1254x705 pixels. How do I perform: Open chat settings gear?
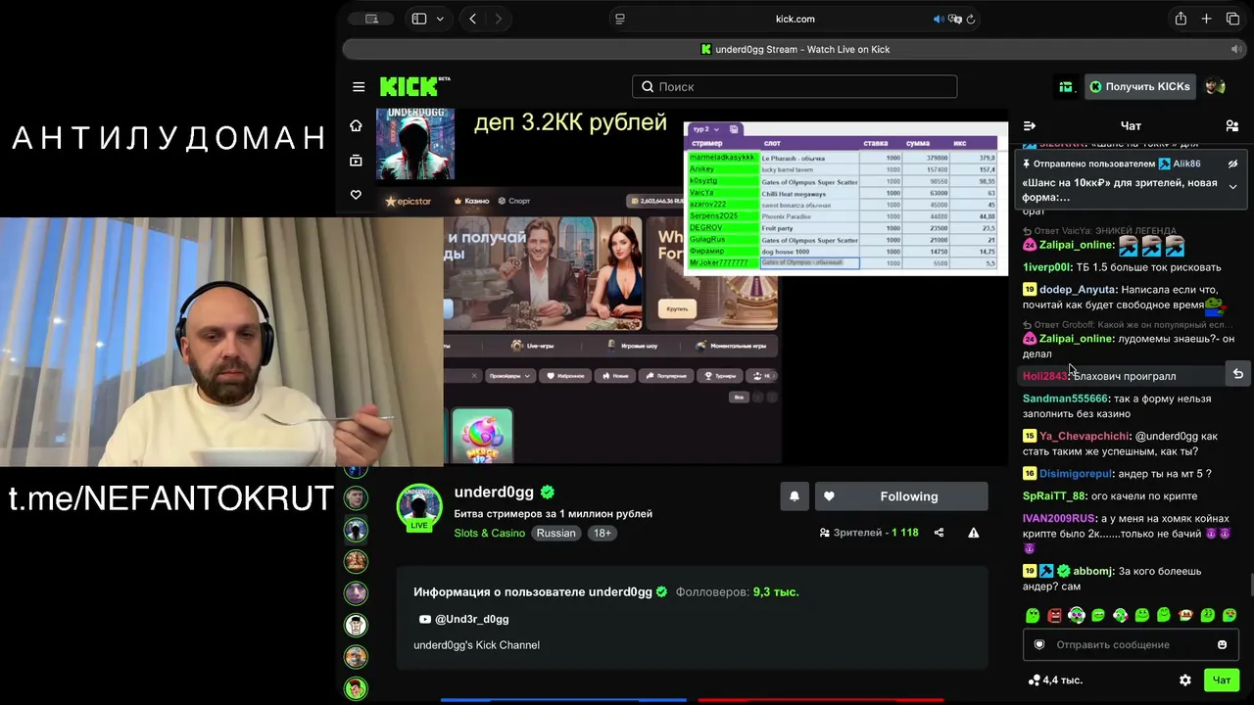pyautogui.click(x=1185, y=680)
